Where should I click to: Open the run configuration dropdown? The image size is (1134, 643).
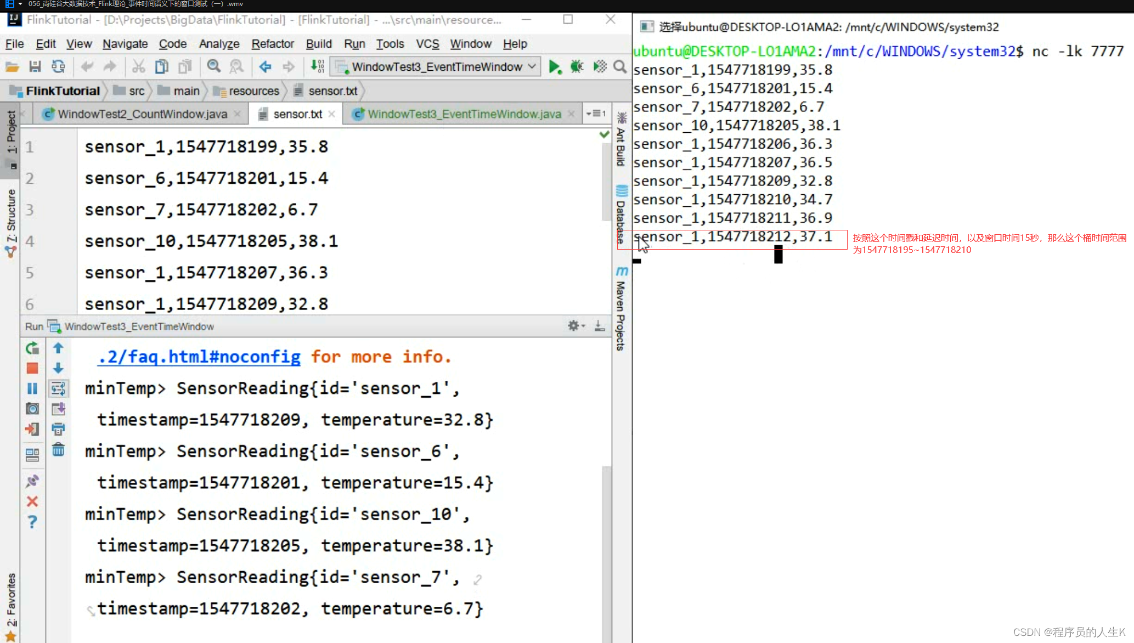(436, 67)
